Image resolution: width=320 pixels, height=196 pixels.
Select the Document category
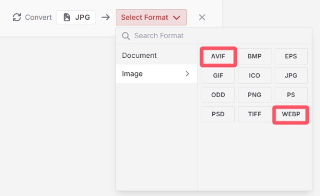pos(156,55)
